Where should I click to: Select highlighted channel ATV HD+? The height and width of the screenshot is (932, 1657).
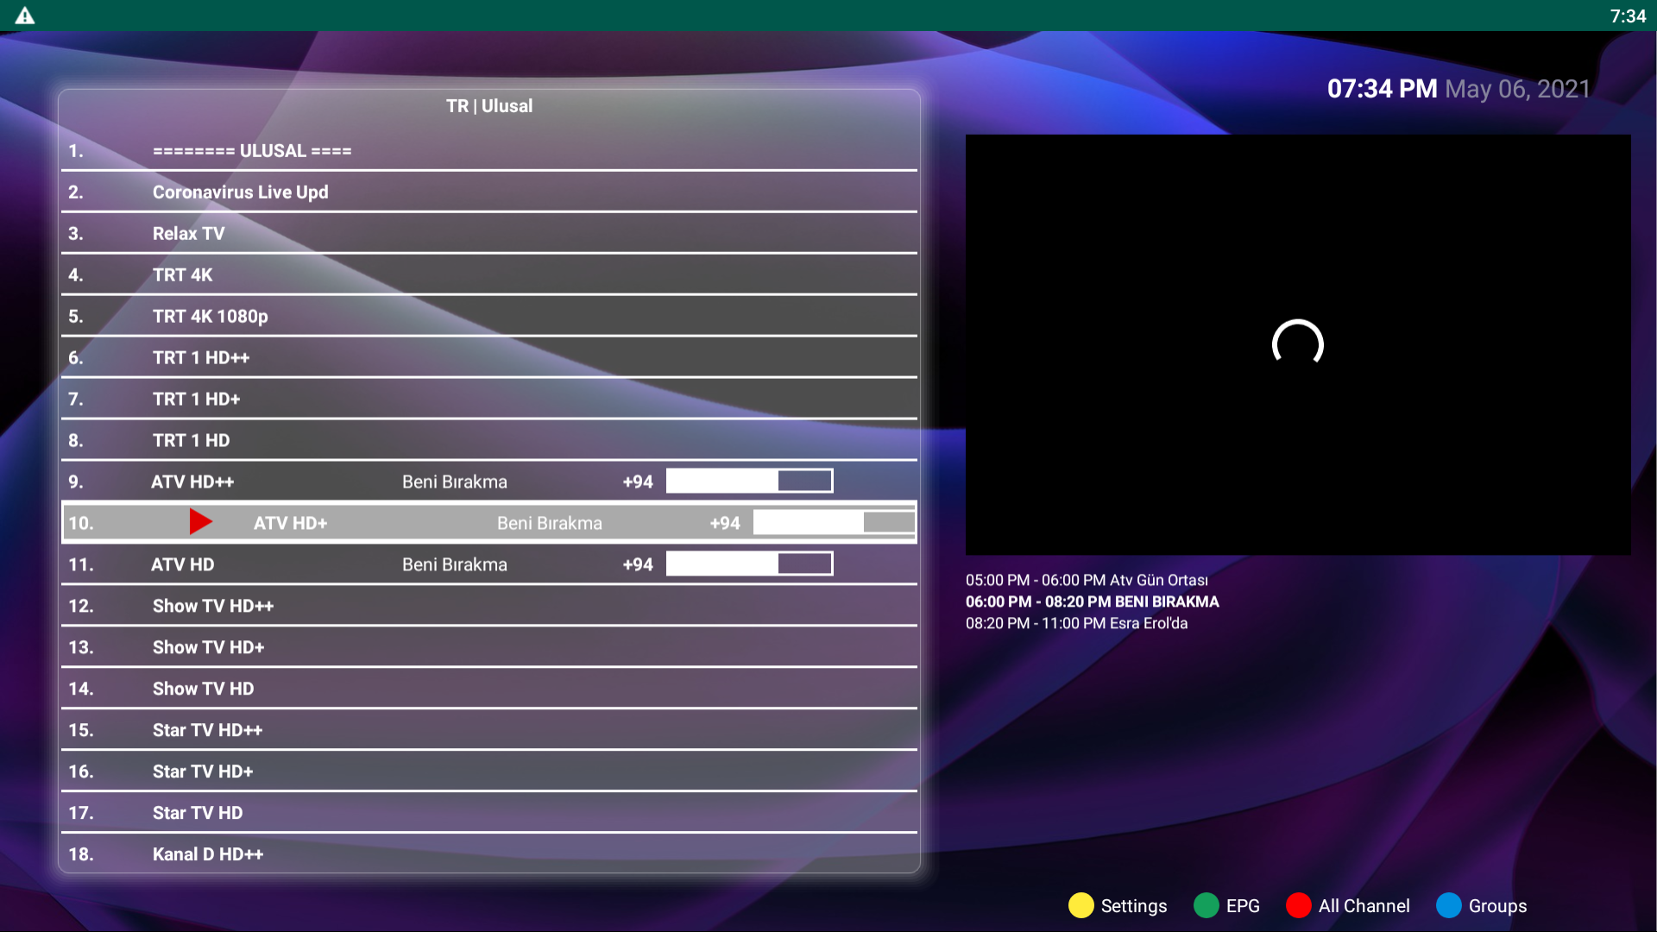point(489,523)
